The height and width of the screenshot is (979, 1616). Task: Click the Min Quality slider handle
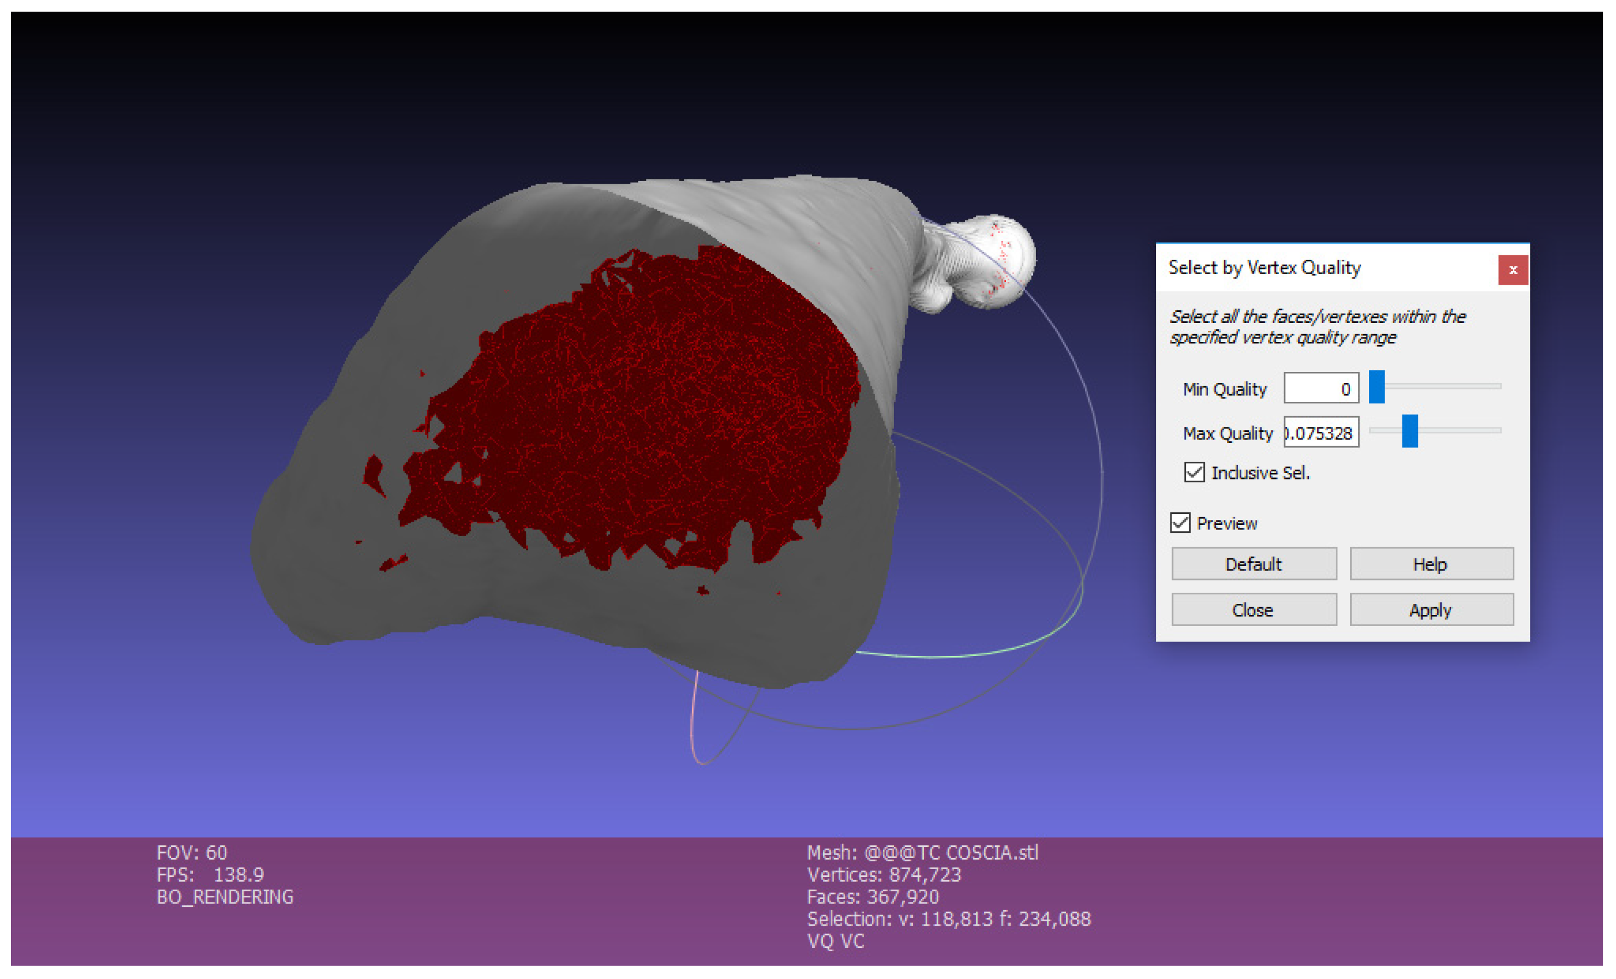pos(1377,387)
